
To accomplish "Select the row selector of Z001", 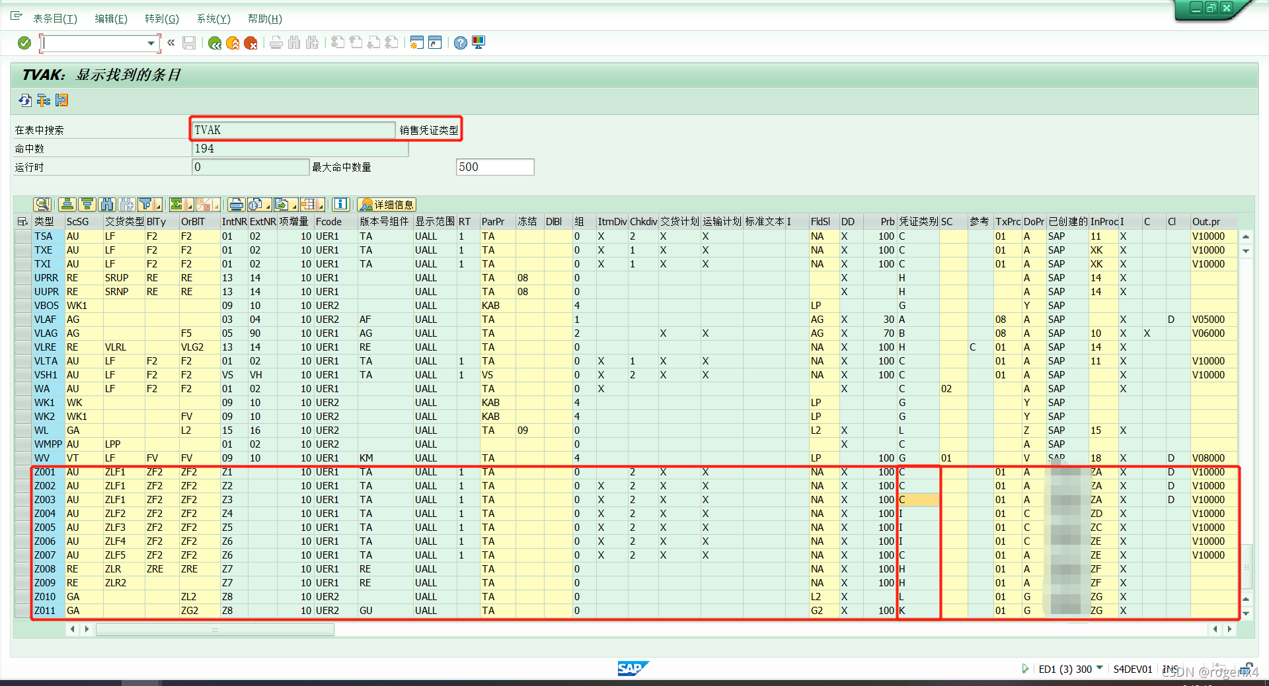I will (22, 472).
